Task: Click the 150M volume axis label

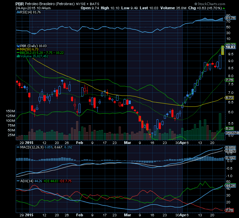Action: (10, 111)
